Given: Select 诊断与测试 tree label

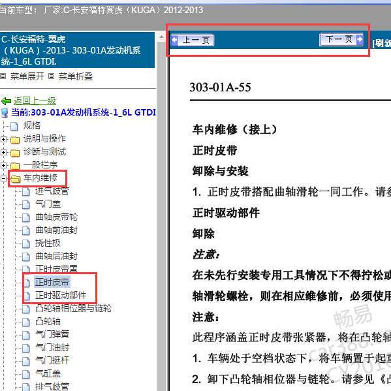Looking at the screenshot, I should click(x=44, y=151).
